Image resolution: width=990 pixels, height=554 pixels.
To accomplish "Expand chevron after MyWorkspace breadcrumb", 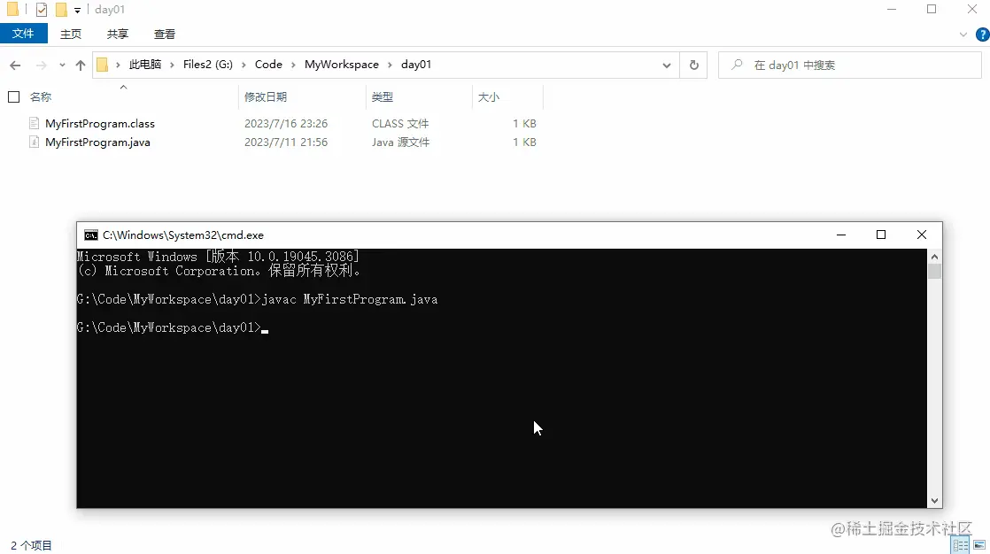I will click(x=390, y=65).
